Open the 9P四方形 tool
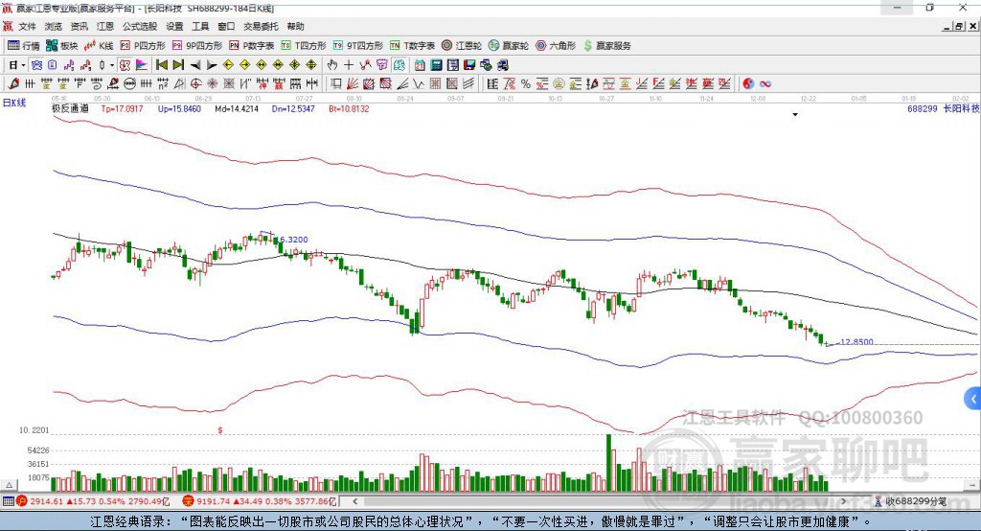 [x=197, y=46]
